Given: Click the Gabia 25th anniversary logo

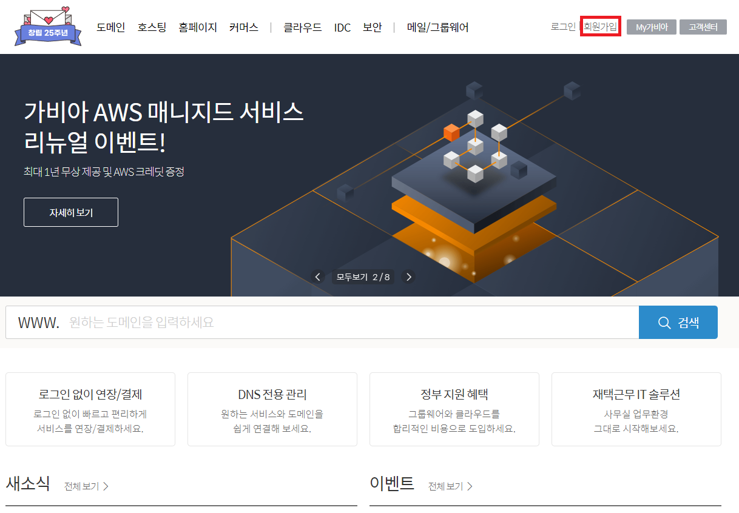Looking at the screenshot, I should tap(47, 26).
